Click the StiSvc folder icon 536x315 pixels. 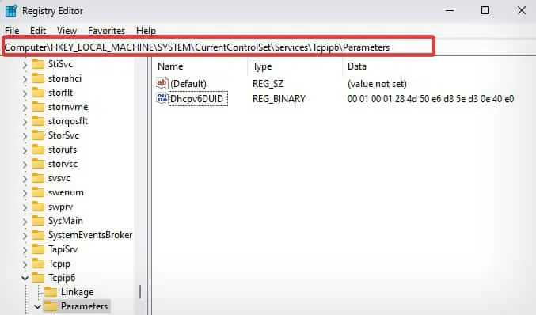click(x=38, y=64)
